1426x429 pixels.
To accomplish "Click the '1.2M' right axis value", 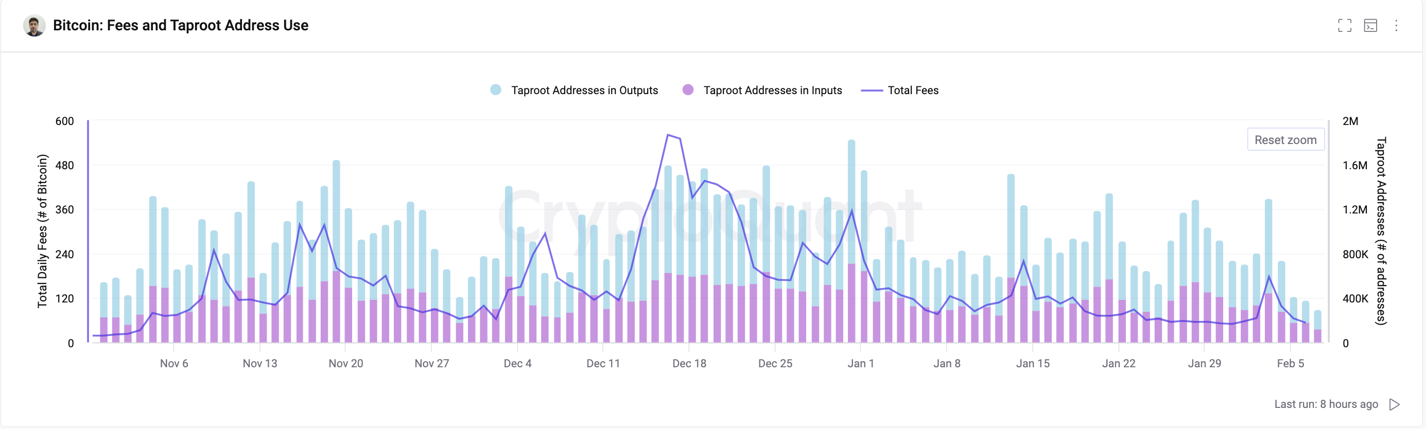I will [x=1354, y=209].
